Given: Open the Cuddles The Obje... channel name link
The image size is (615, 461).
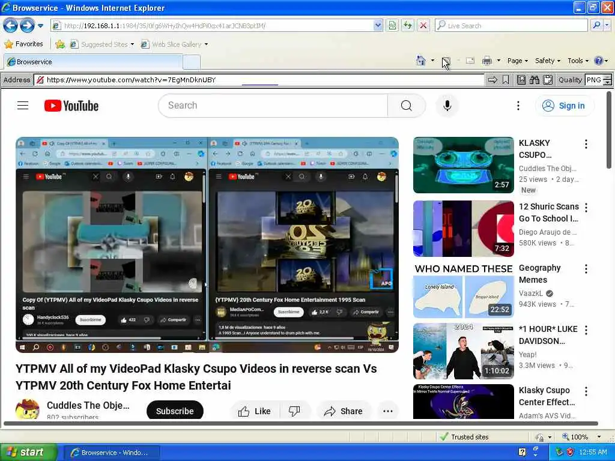Looking at the screenshot, I should click(88, 405).
